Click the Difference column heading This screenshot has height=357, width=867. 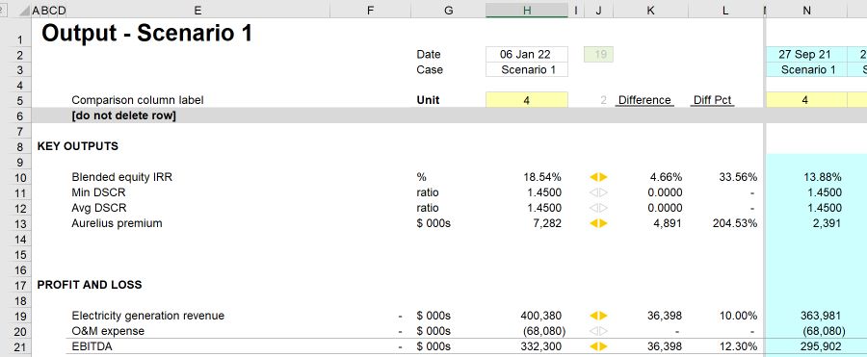tap(644, 100)
